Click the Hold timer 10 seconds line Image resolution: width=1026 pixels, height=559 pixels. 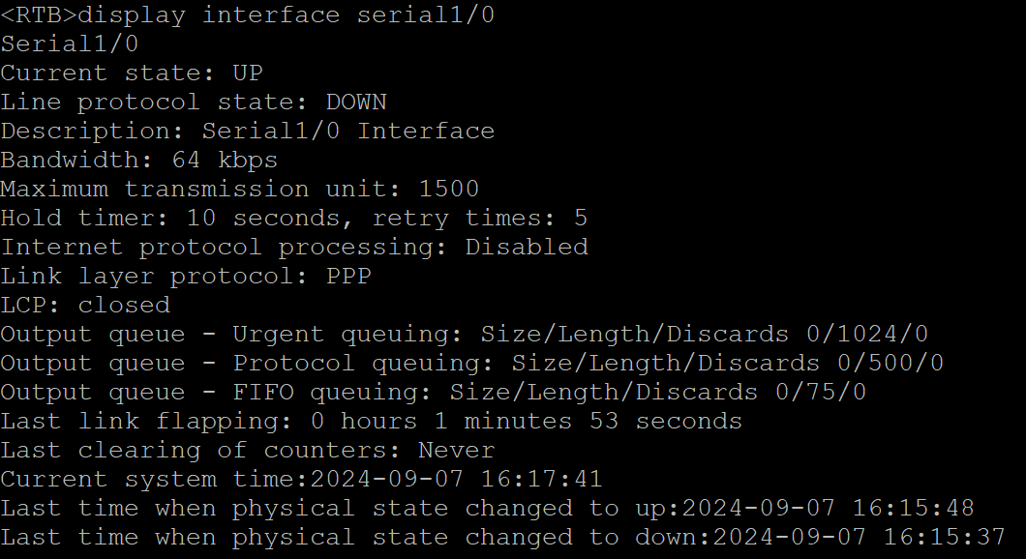coord(294,218)
